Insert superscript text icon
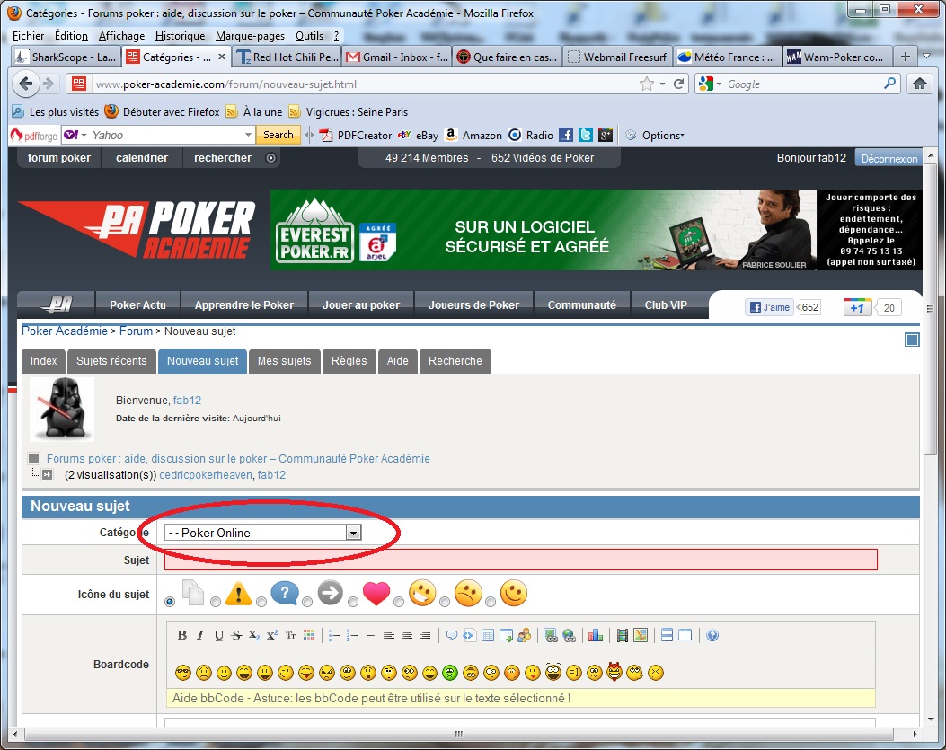Viewport: 946px width, 750px height. 272,635
